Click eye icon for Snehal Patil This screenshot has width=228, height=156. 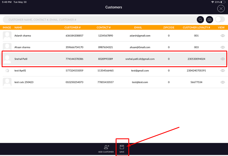(x=222, y=59)
